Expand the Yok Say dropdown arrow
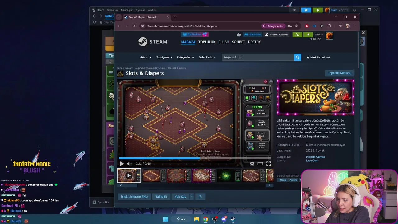Screen dimensions: 398x224 pos(192,197)
